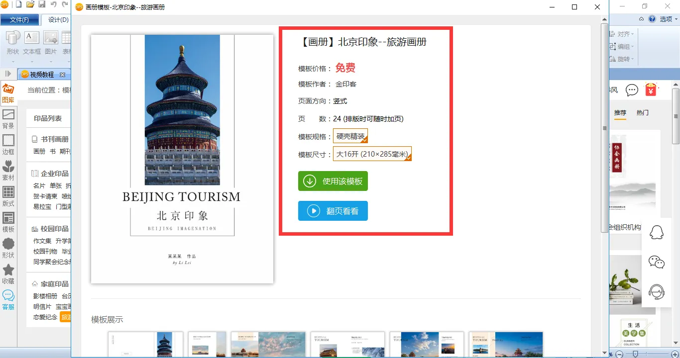This screenshot has width=680, height=358.
Task: Click the green 使用该模板 button
Action: (333, 181)
